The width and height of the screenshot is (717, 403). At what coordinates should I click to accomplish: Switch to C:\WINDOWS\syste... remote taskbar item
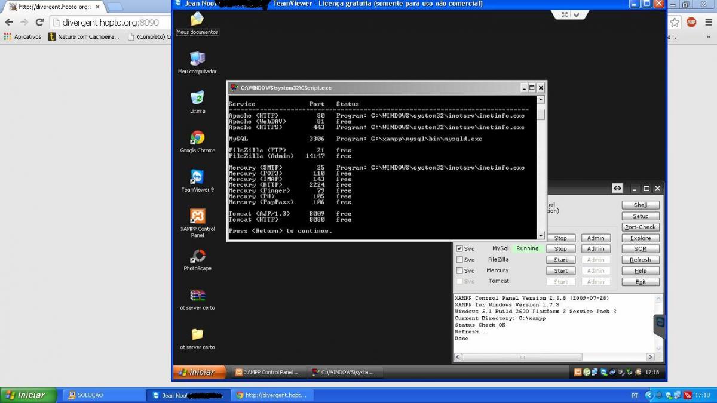(x=345, y=372)
